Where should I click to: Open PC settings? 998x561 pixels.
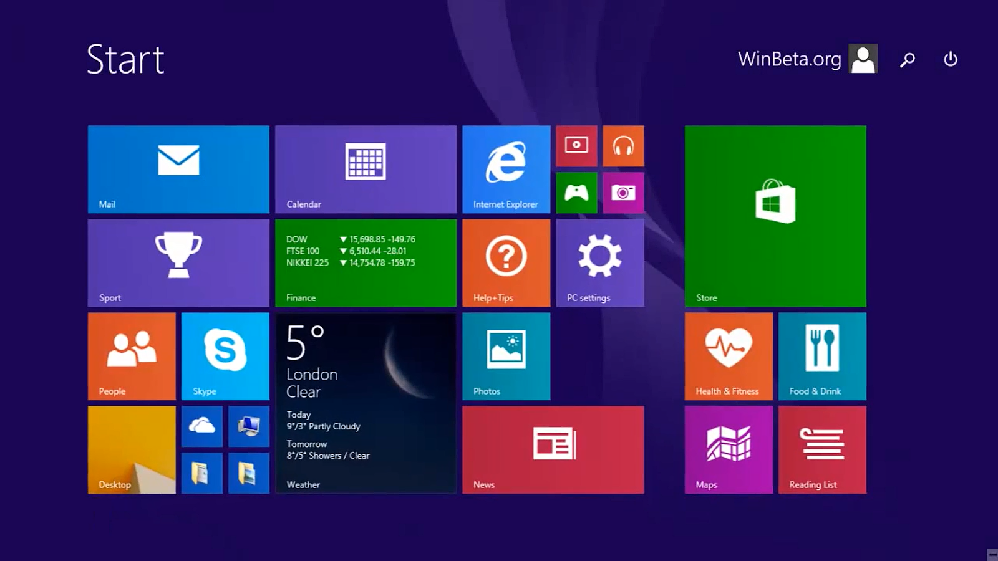click(599, 262)
